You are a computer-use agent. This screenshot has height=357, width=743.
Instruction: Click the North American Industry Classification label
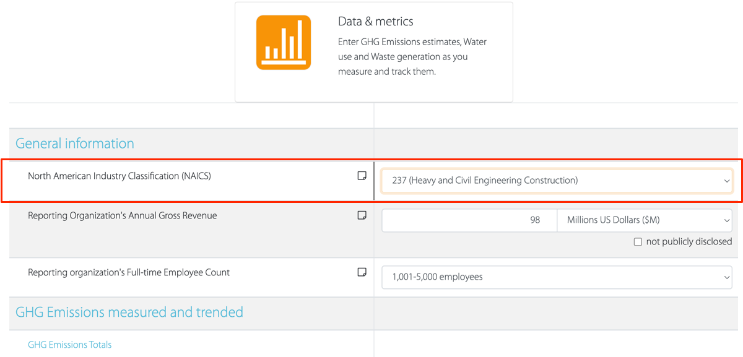(x=119, y=176)
